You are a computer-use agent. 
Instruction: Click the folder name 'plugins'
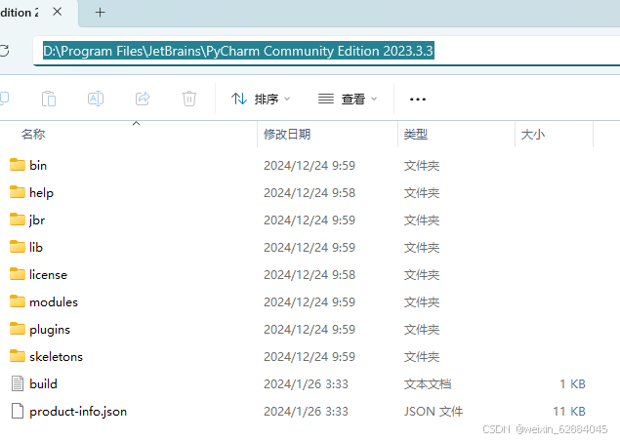50,330
